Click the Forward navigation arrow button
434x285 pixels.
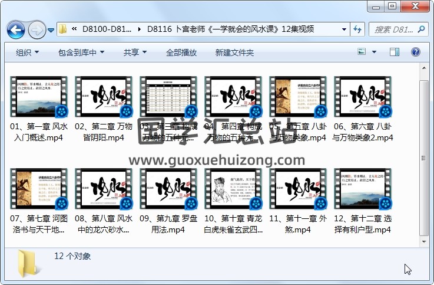click(37, 29)
